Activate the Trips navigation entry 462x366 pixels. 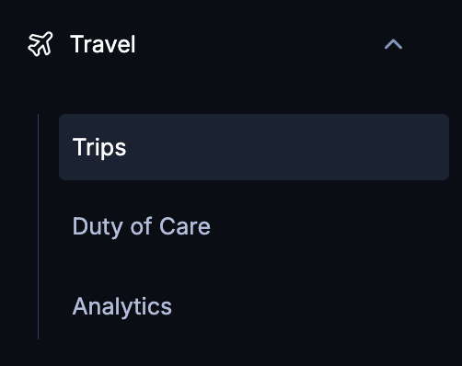coord(254,147)
